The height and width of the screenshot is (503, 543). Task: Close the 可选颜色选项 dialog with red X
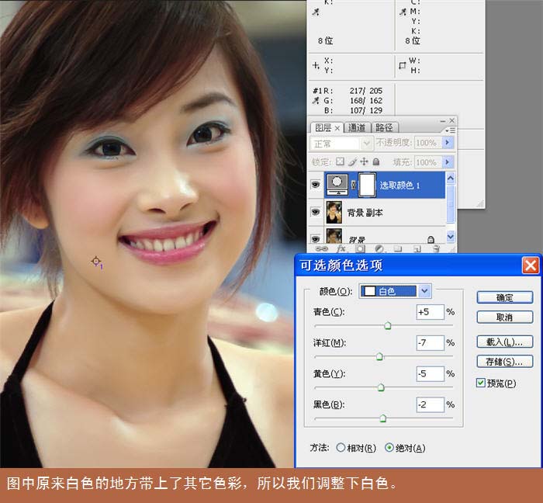530,265
